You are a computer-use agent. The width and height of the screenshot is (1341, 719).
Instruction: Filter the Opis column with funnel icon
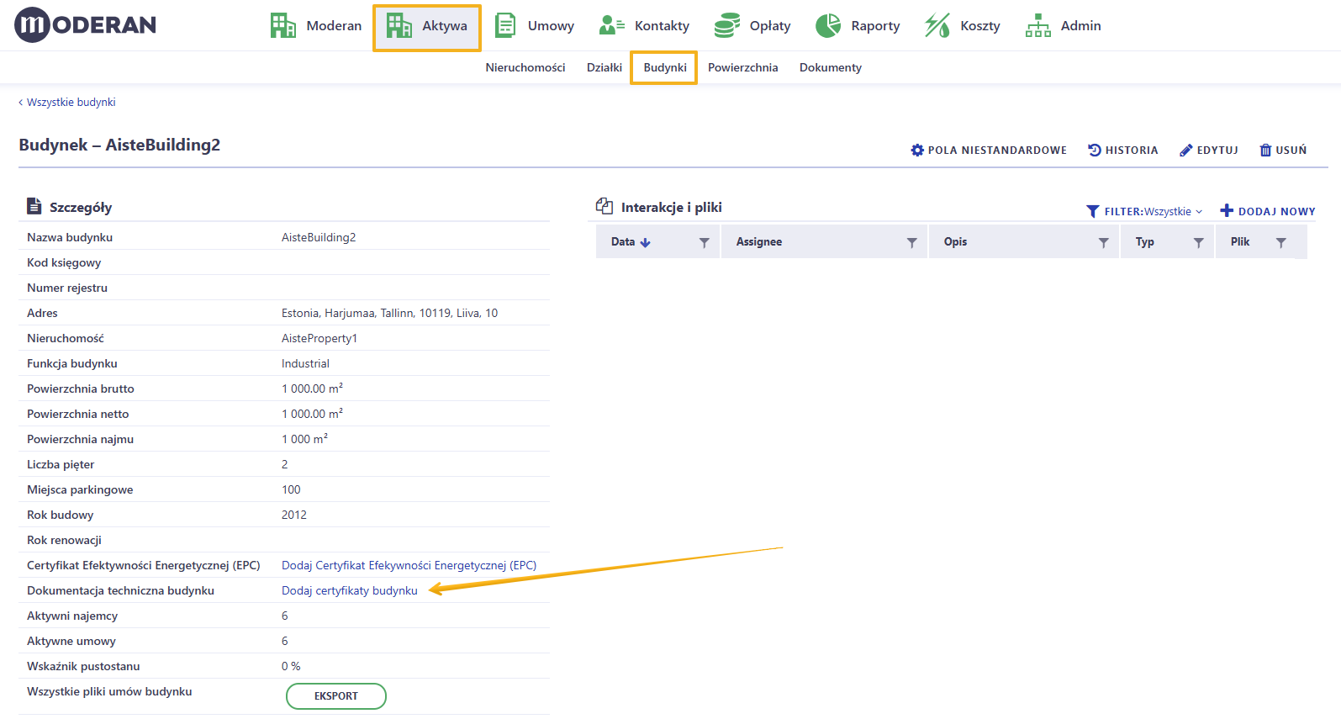tap(1104, 242)
